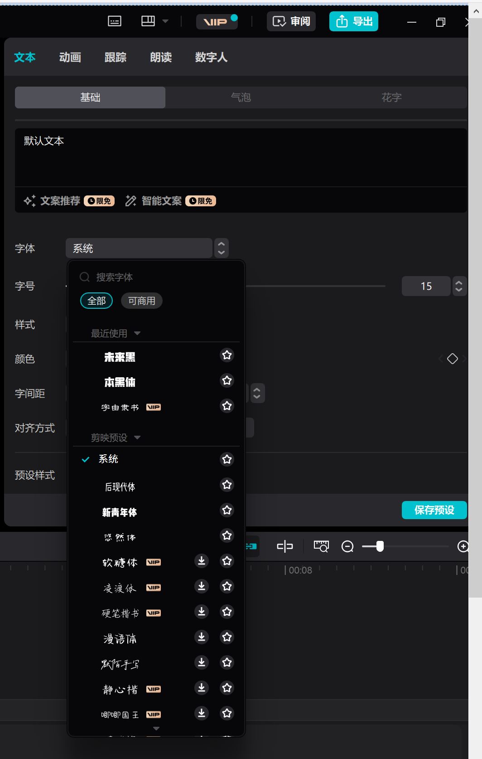Click the font dropdown up-down stepper

pos(222,248)
